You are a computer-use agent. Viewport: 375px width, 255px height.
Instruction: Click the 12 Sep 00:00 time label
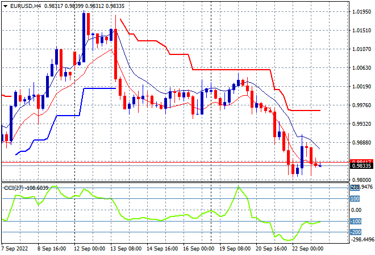click(x=89, y=249)
